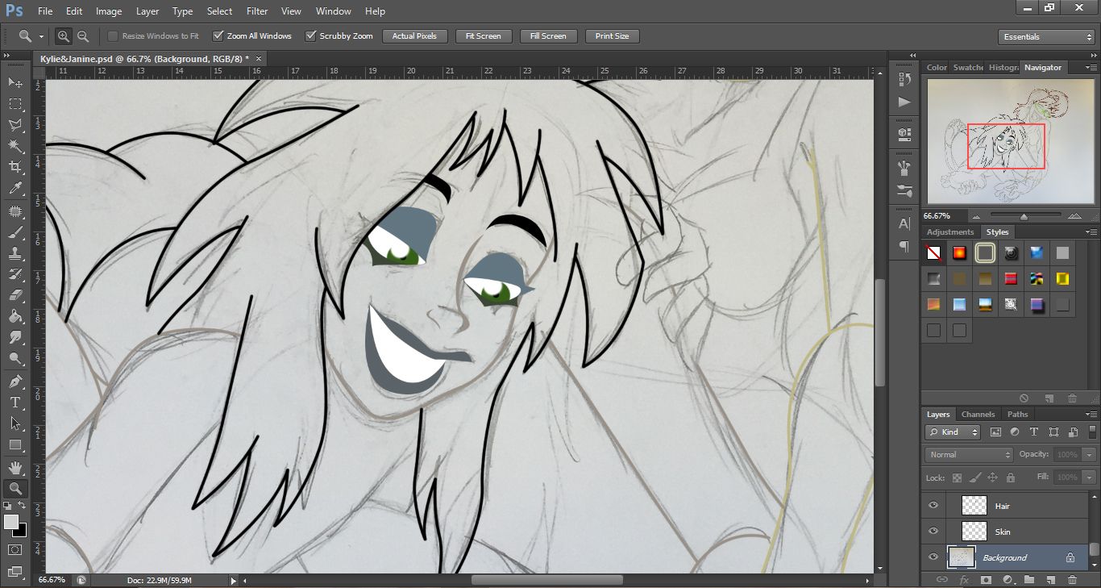Uncheck the Scrubby Zoom option
The width and height of the screenshot is (1101, 588).
310,36
